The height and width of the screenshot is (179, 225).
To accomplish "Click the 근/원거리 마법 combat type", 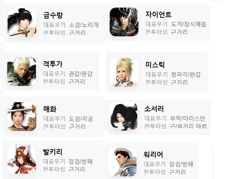I will pos(188,126).
